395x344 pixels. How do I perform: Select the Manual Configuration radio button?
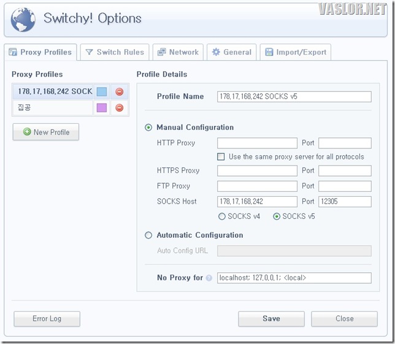tap(148, 128)
